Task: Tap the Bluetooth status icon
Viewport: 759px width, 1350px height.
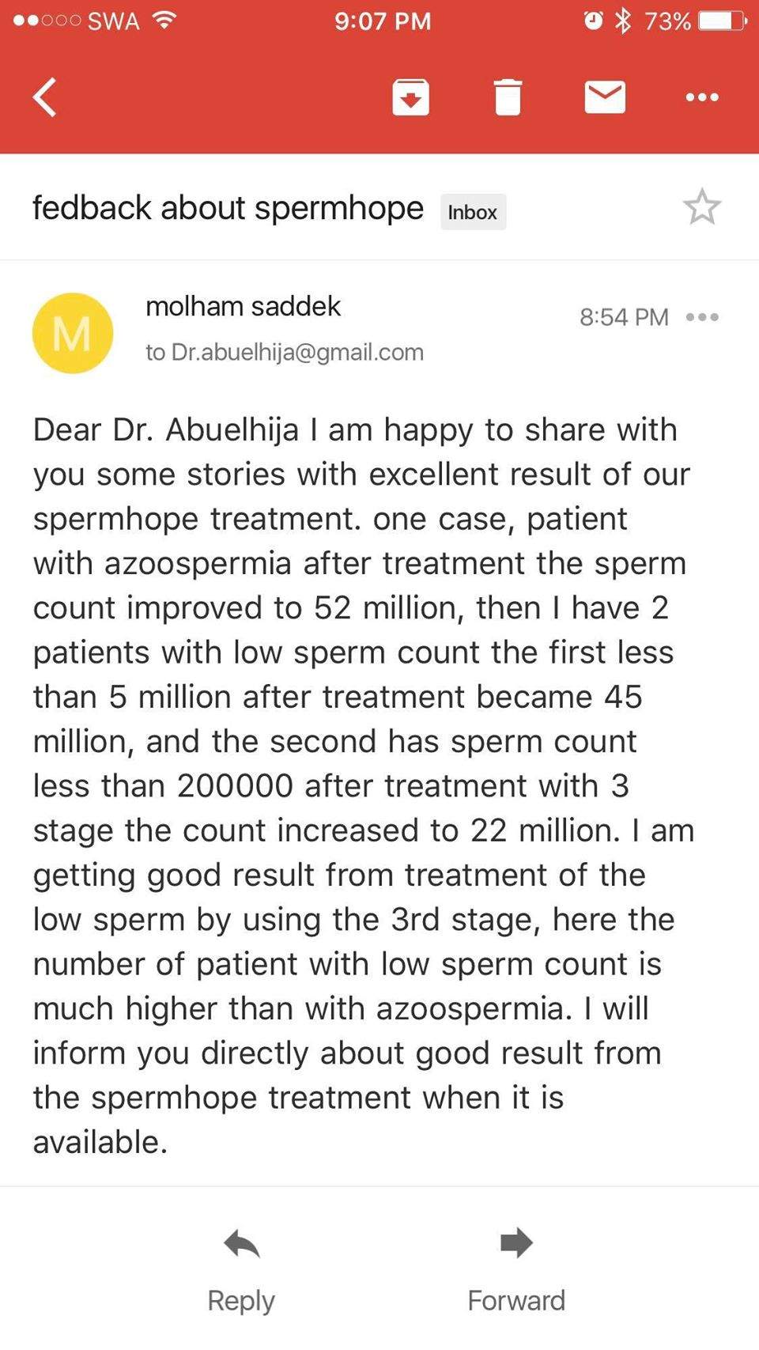Action: 623,21
